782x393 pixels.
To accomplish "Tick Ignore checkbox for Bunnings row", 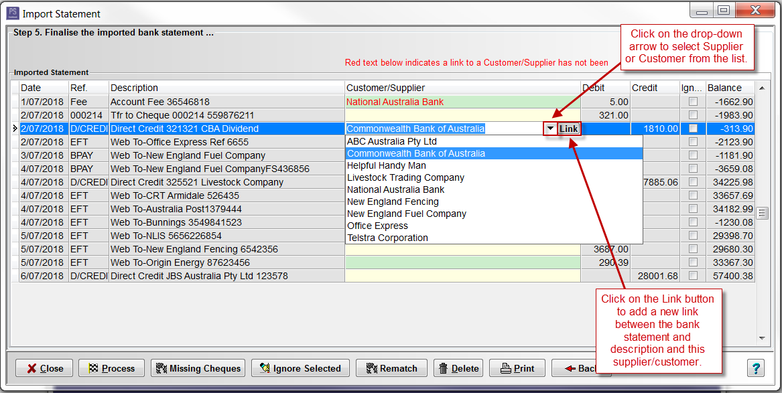I will coord(693,223).
